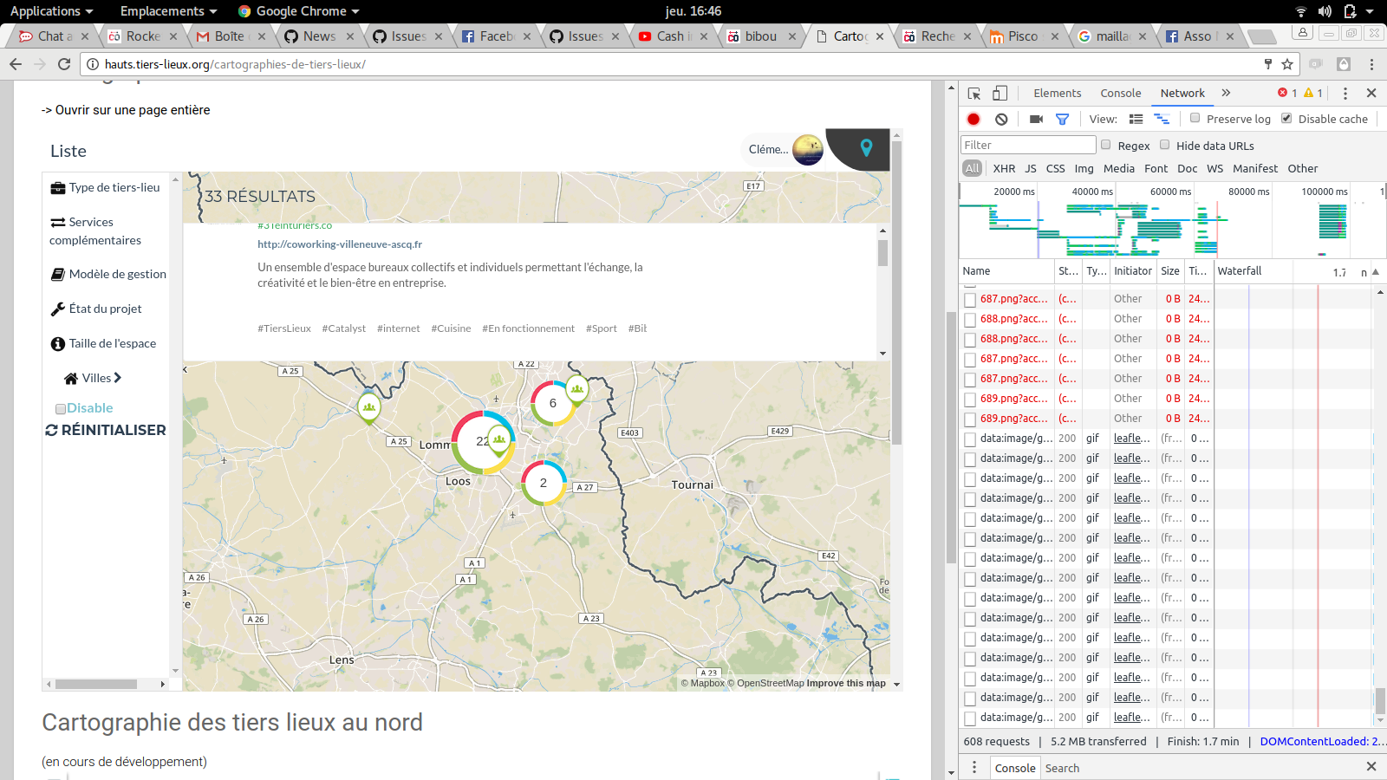Open the Search tab in bottom drawer
Viewport: 1387px width, 780px height.
[x=1062, y=768]
